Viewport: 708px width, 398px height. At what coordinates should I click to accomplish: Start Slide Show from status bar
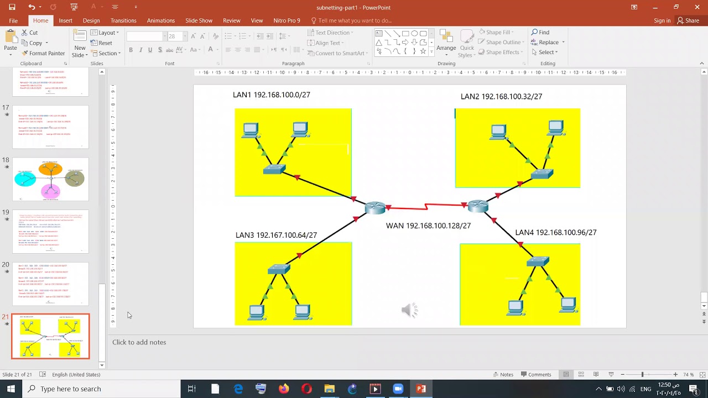tap(611, 375)
